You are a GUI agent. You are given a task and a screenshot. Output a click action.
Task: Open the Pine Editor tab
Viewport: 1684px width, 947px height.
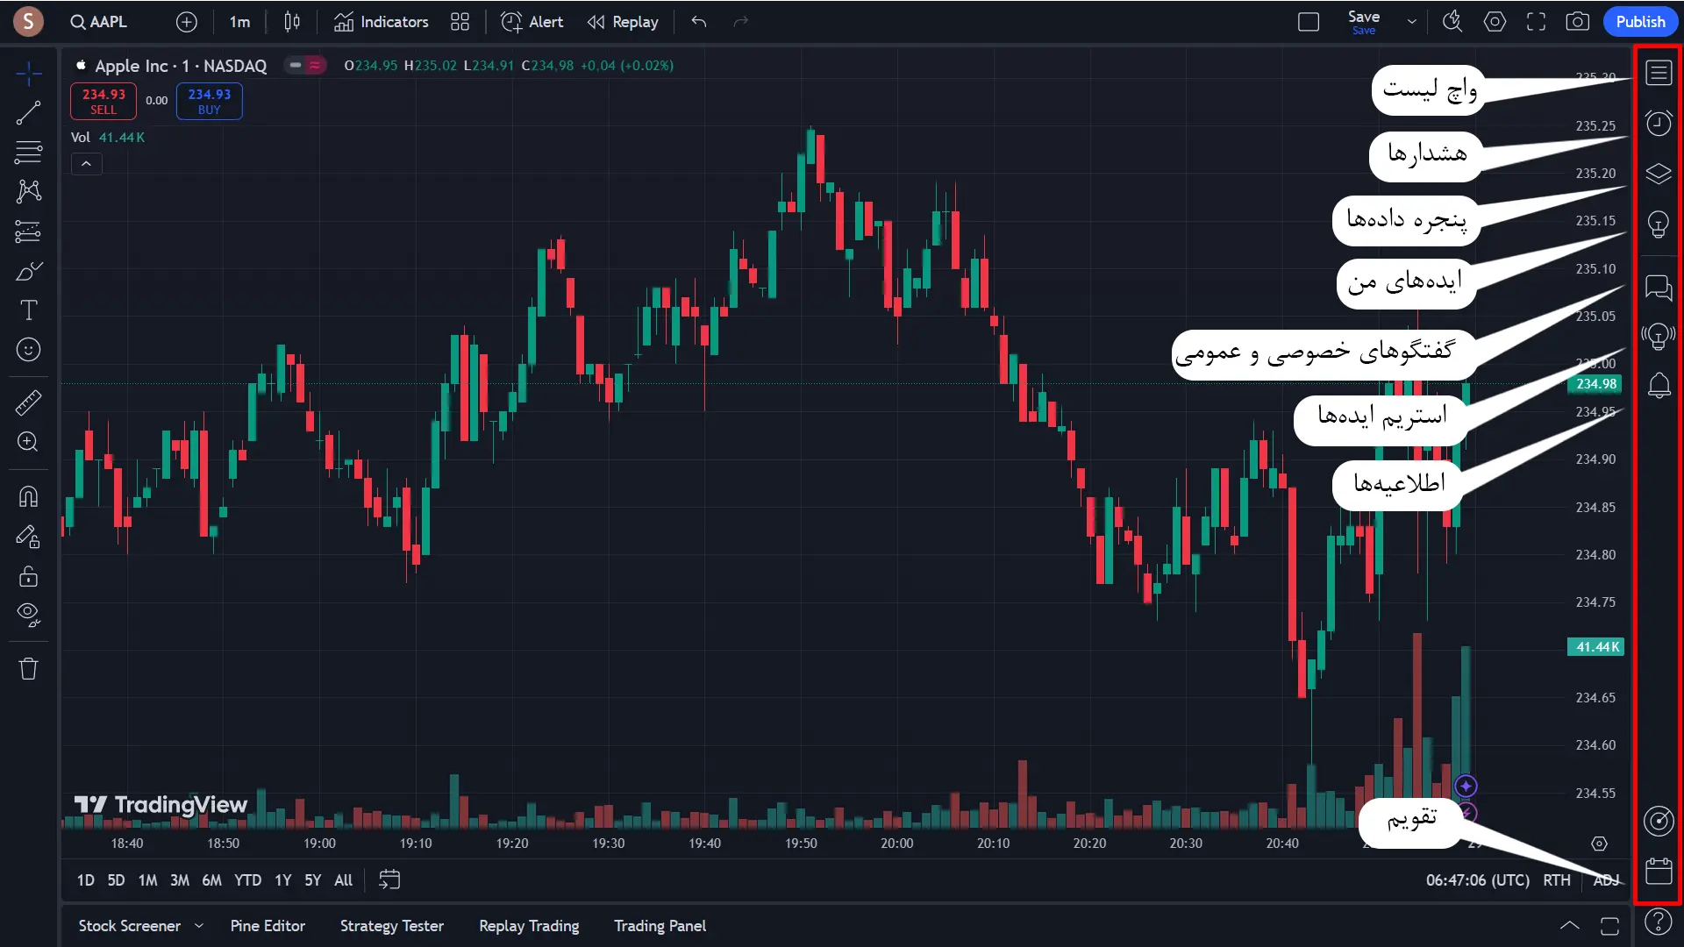point(268,926)
